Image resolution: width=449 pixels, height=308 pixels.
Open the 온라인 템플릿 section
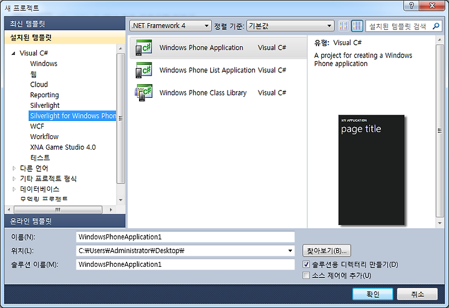click(x=65, y=221)
